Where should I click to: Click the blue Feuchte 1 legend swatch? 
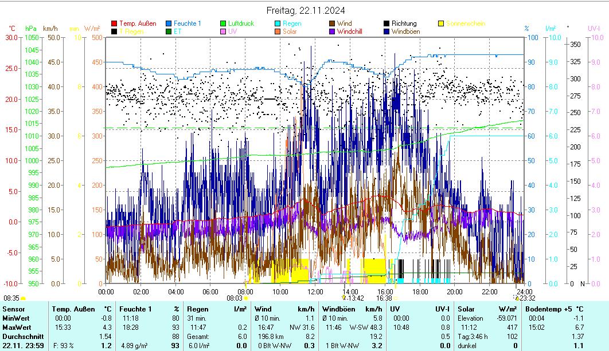pos(169,23)
